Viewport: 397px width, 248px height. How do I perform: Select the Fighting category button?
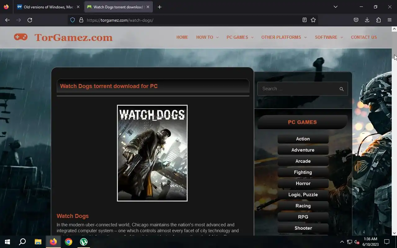click(x=303, y=172)
